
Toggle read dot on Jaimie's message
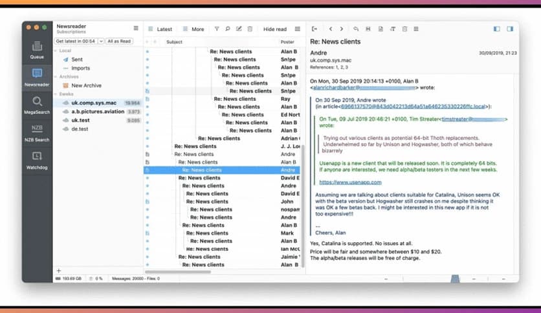click(x=148, y=257)
